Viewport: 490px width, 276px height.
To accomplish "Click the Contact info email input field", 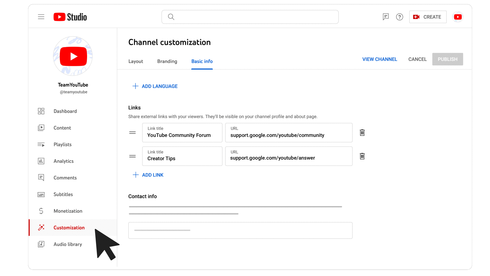I will coord(240,230).
